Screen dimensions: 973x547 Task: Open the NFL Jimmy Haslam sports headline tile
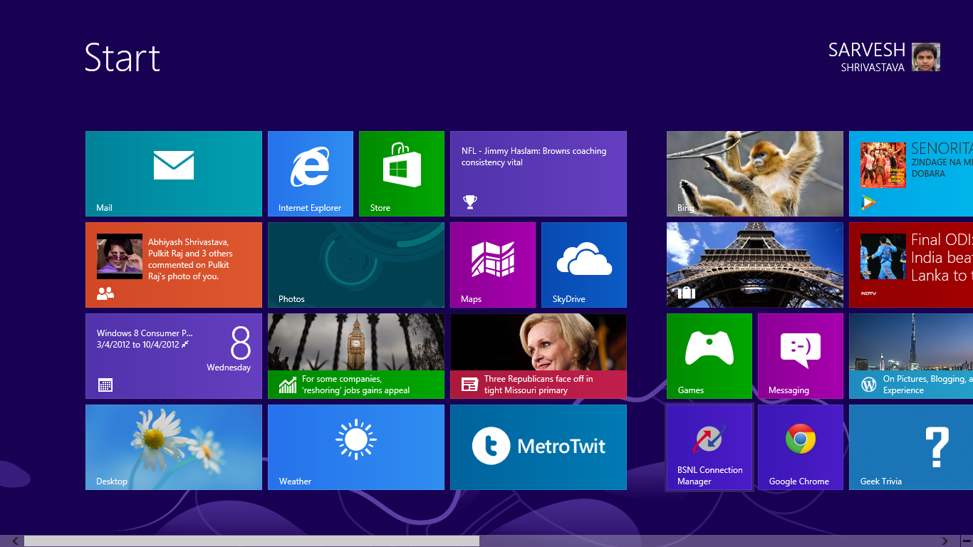[x=538, y=173]
